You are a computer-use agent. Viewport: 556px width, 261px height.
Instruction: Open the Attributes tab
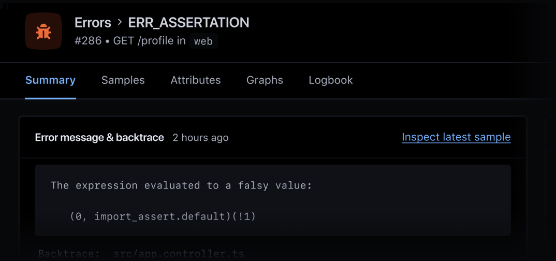click(196, 80)
